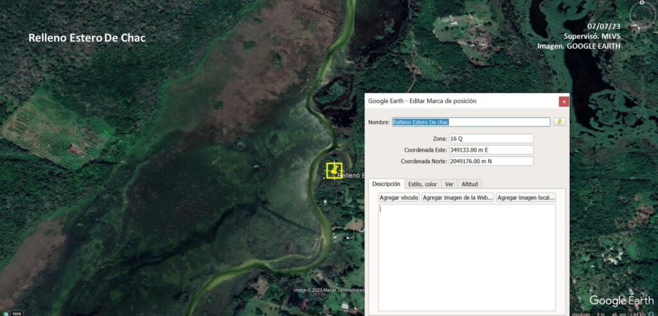Viewport: 658px width, 316px height.
Task: Switch to the Altitud tab
Action: pos(470,184)
